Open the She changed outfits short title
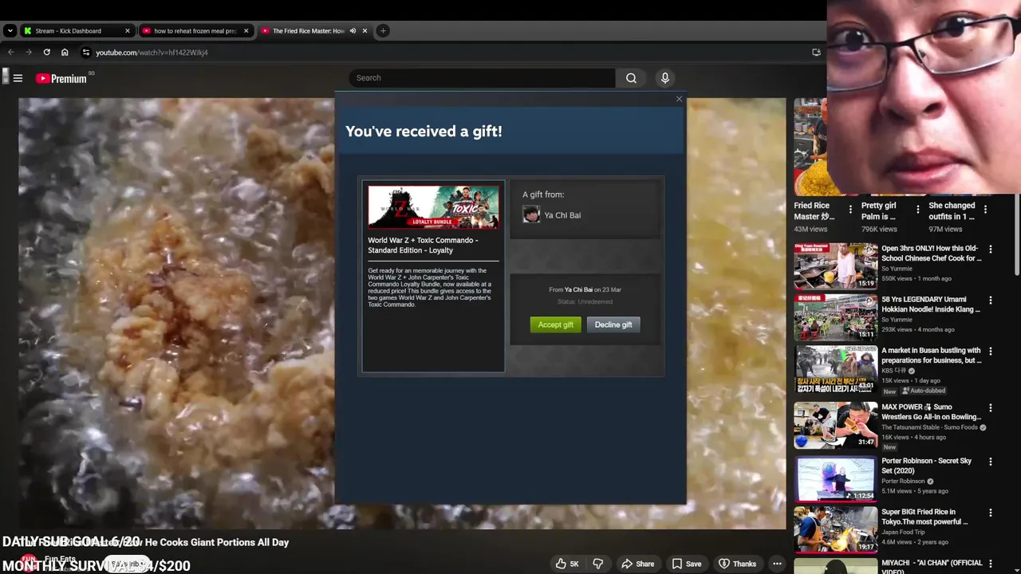The width and height of the screenshot is (1021, 574). [x=952, y=210]
